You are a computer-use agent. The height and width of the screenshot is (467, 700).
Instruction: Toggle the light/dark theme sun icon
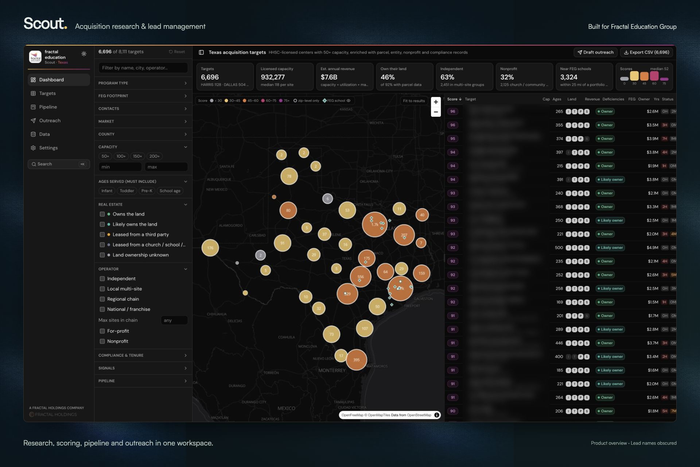[84, 54]
